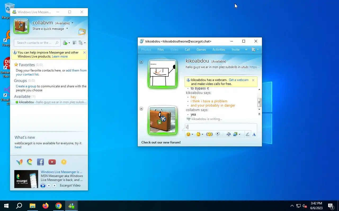Switch to text mode 'A' icon
This screenshot has height=211, width=339.
click(254, 134)
